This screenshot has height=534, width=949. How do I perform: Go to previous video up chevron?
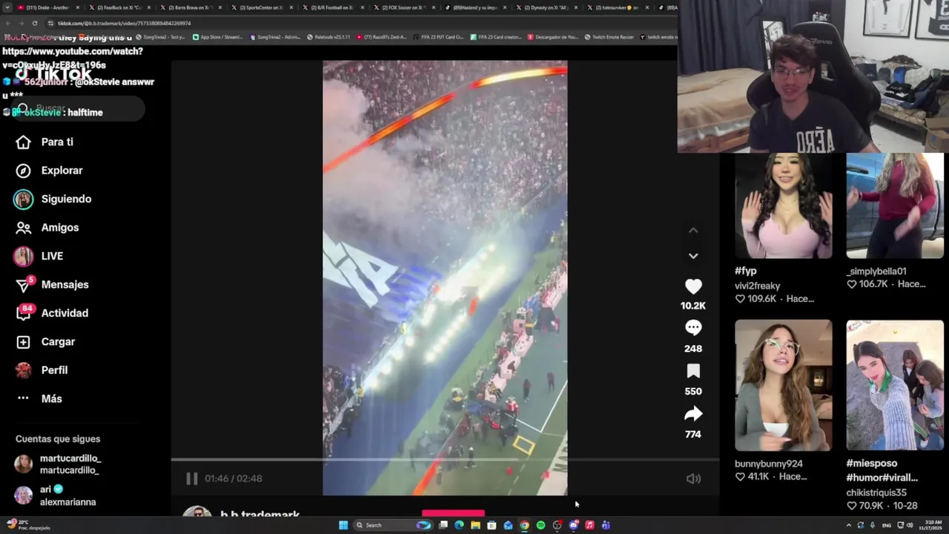[693, 231]
